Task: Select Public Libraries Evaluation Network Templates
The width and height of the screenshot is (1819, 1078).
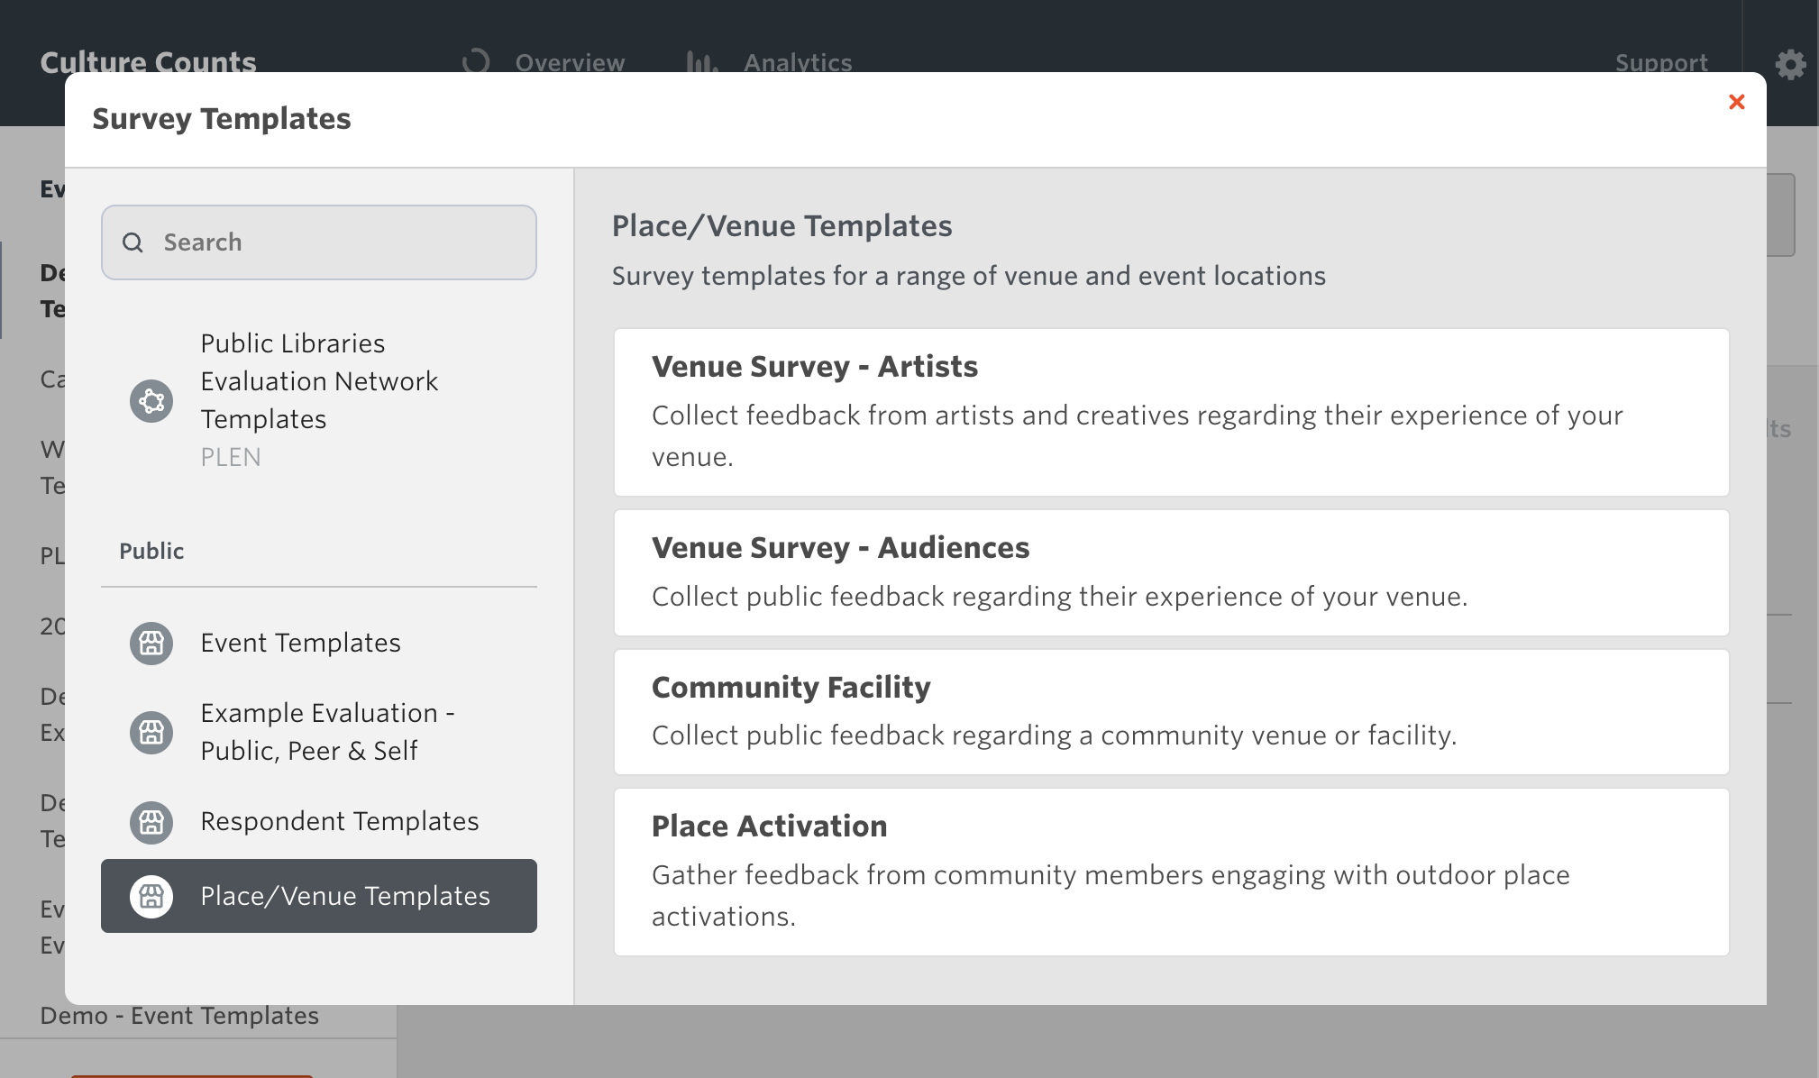Action: (x=319, y=382)
